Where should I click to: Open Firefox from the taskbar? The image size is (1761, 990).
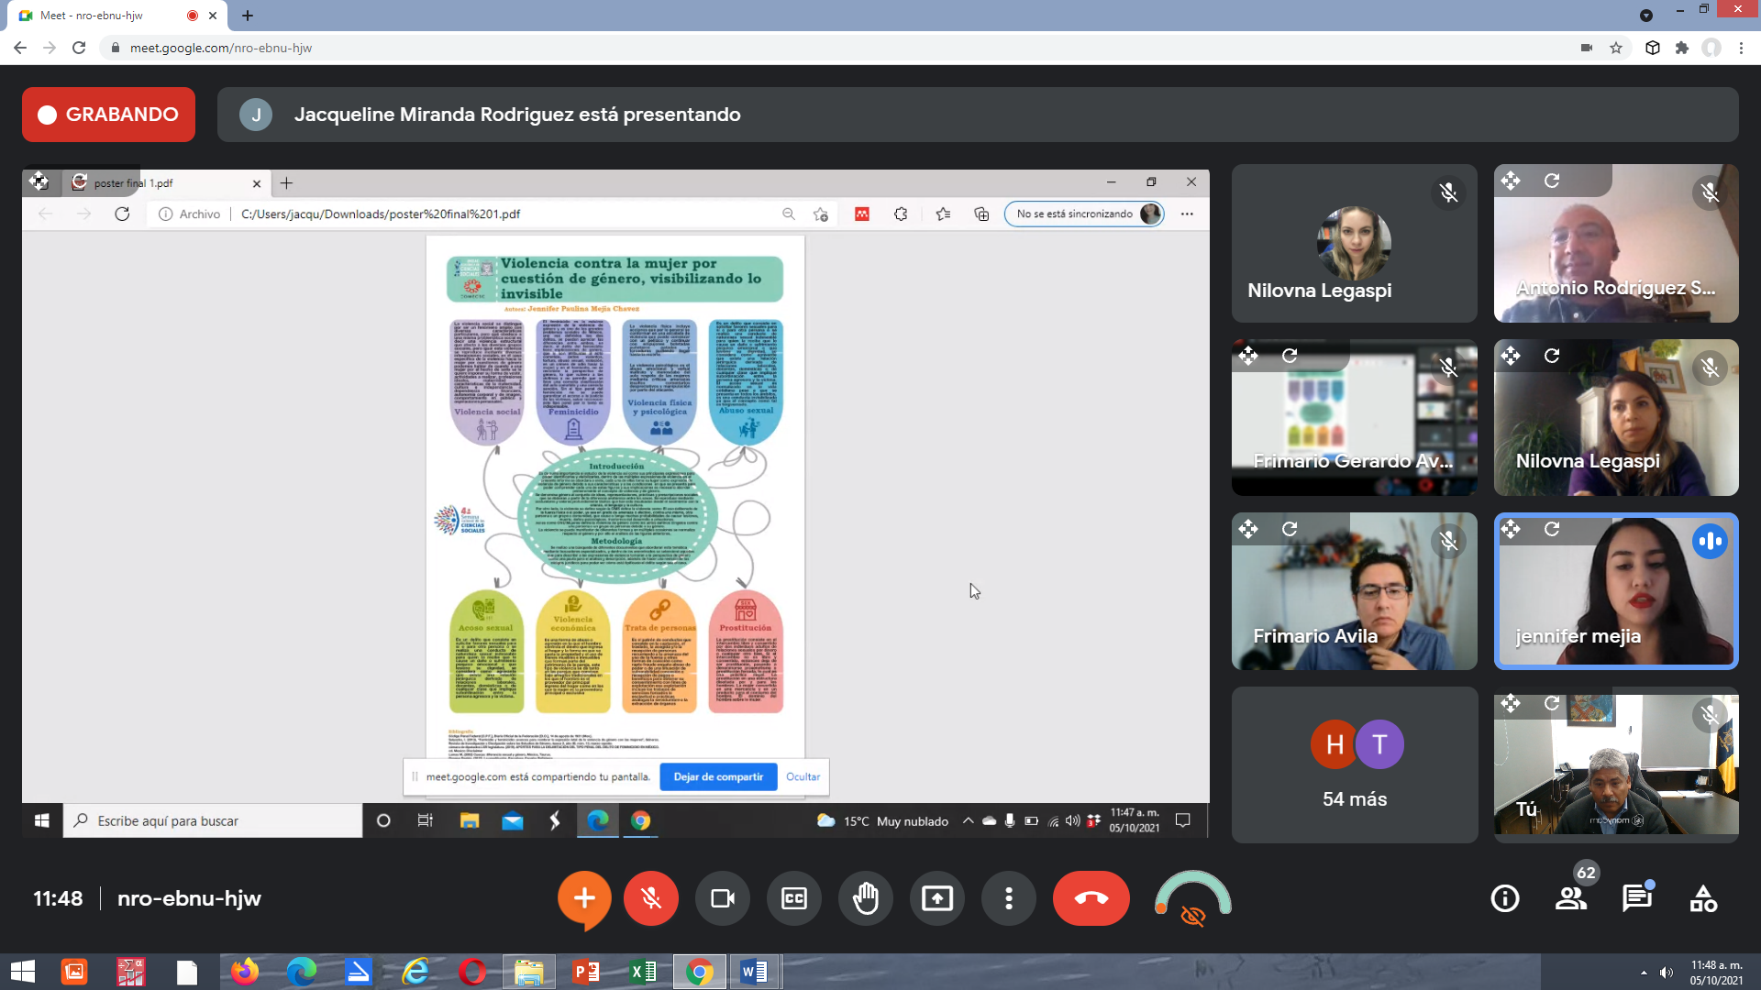coord(245,972)
